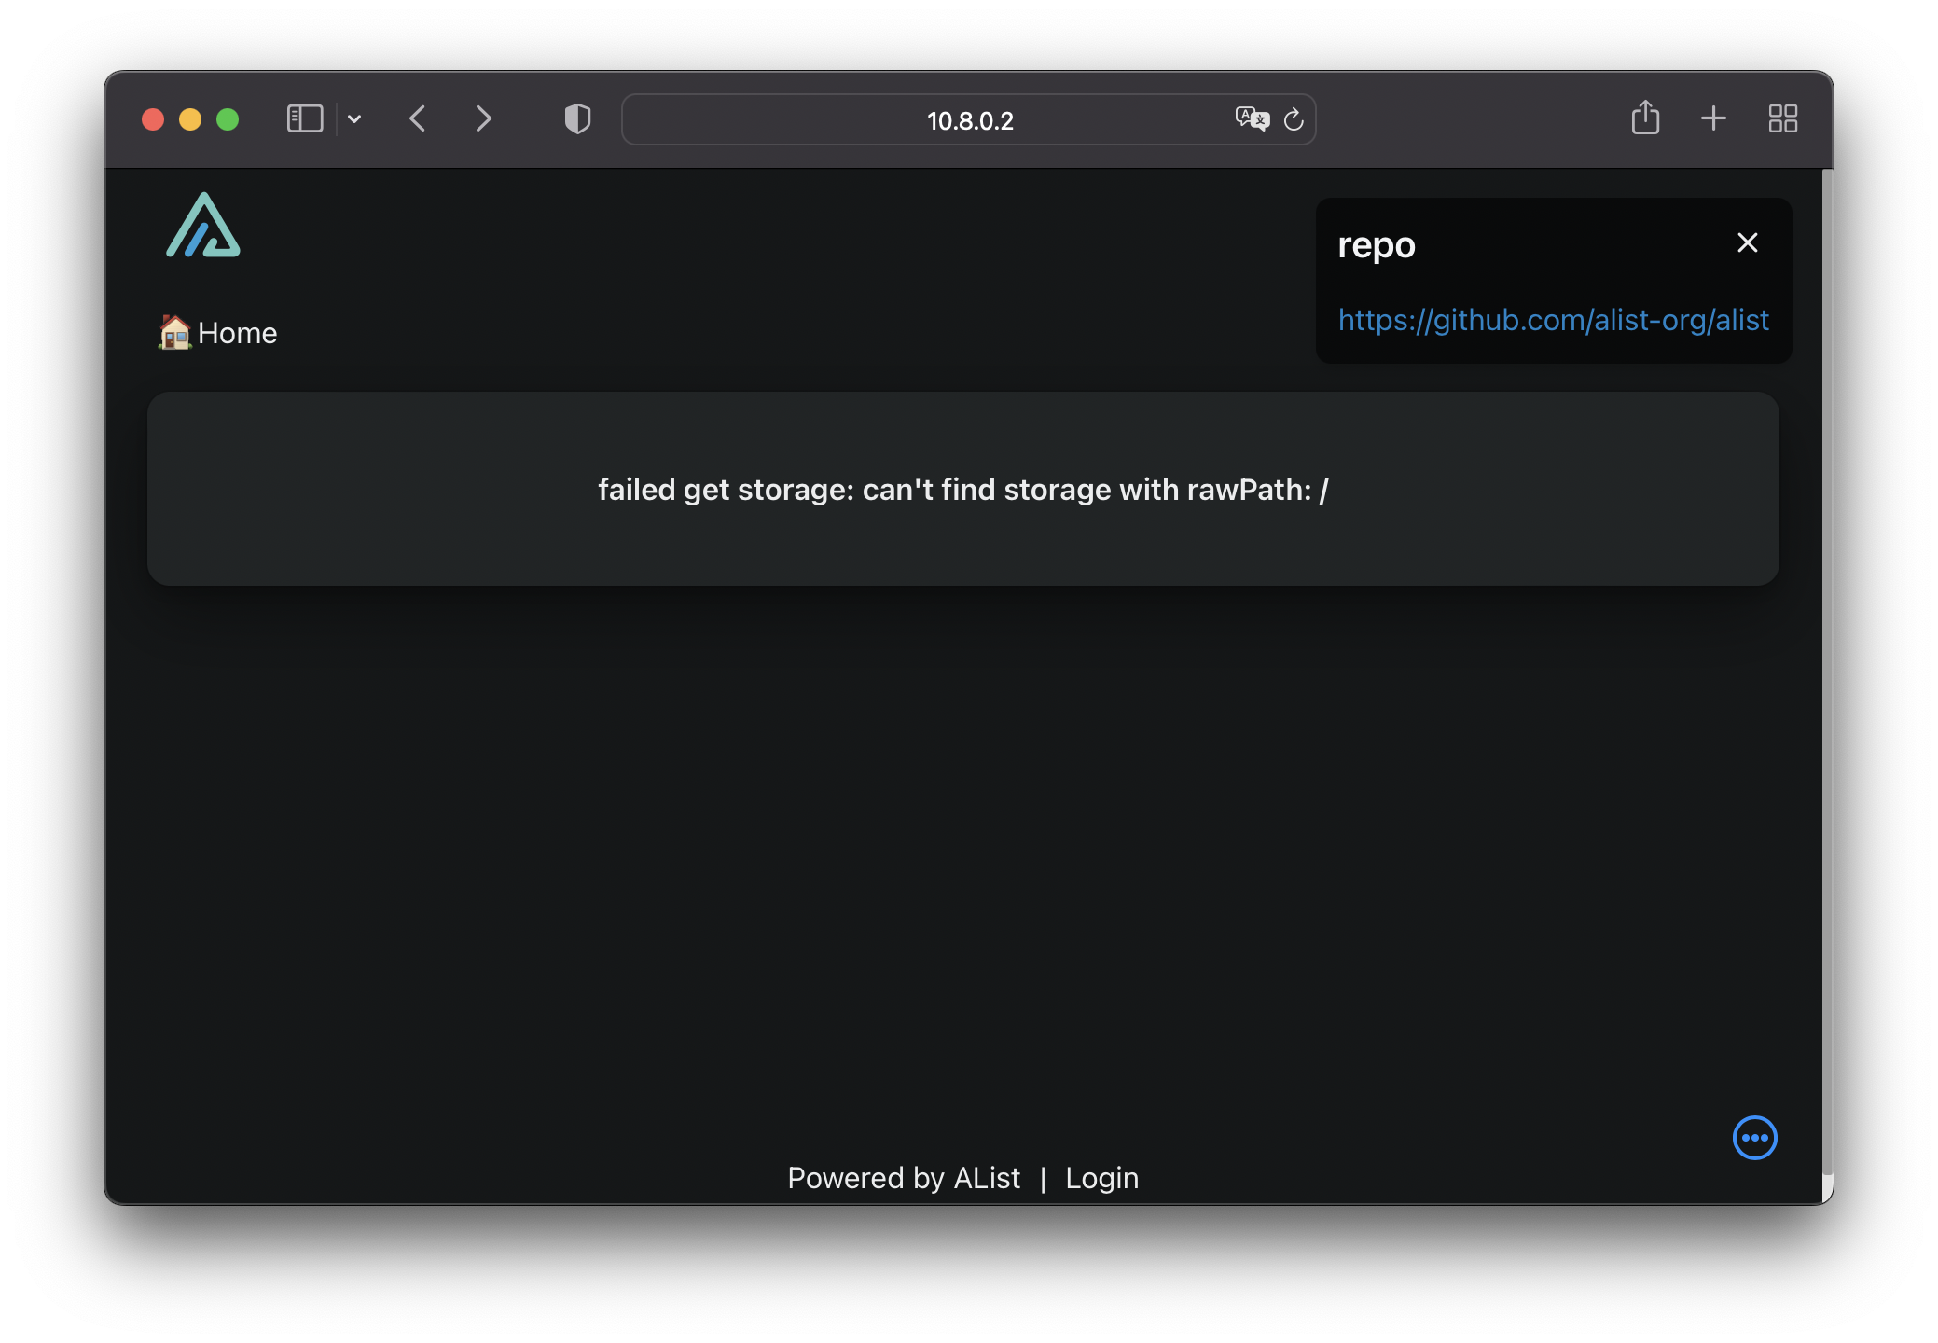Toggle the Safari sidebar
Viewport: 1938px width, 1343px height.
tap(305, 119)
